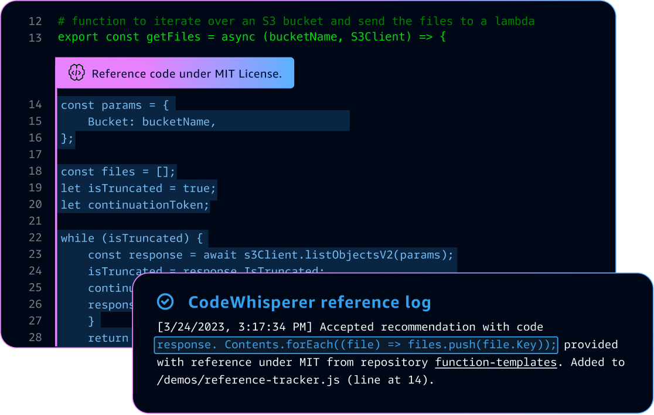Viewport: 654px width, 415px height.
Task: Click the "Reference code under MIT License" banner
Action: tap(186, 74)
